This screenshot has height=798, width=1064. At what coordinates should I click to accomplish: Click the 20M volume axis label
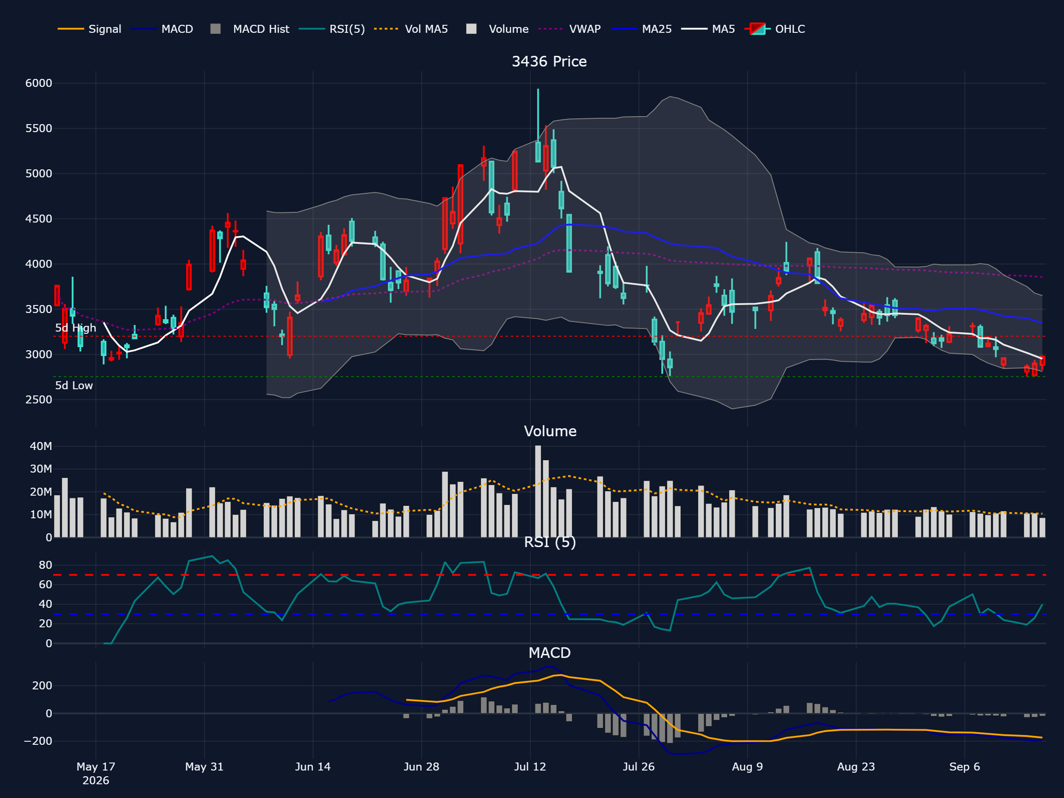(41, 492)
